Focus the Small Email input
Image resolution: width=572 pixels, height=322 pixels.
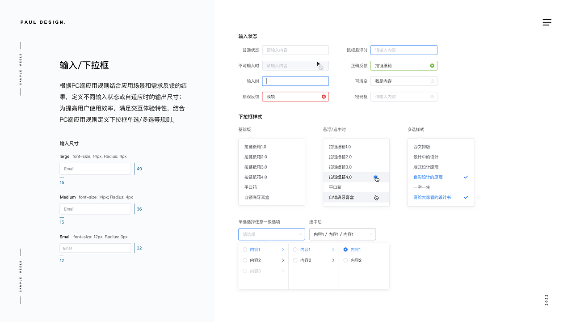point(95,248)
